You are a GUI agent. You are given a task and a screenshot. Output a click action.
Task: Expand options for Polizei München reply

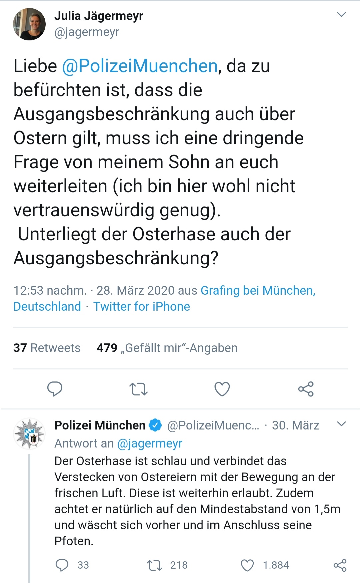point(342,424)
